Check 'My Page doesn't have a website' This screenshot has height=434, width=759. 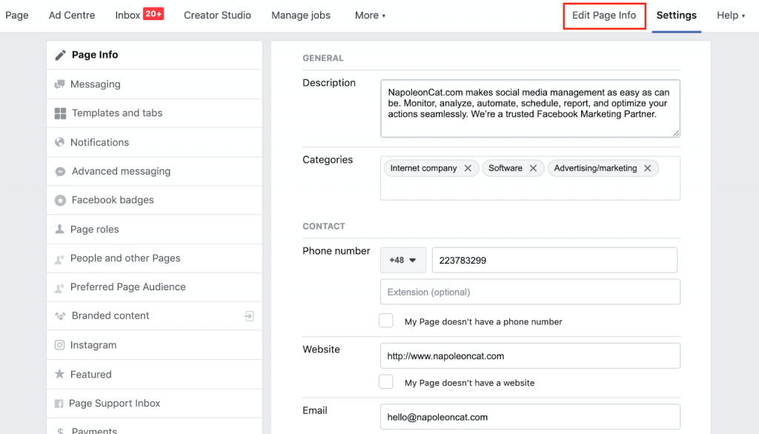click(385, 381)
